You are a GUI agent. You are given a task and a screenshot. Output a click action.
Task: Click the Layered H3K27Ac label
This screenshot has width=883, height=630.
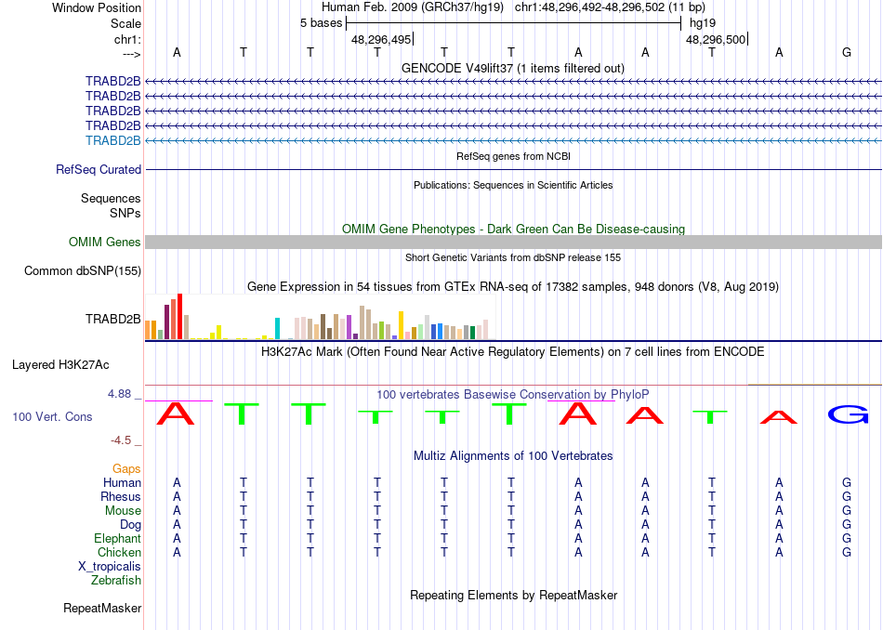pyautogui.click(x=60, y=365)
